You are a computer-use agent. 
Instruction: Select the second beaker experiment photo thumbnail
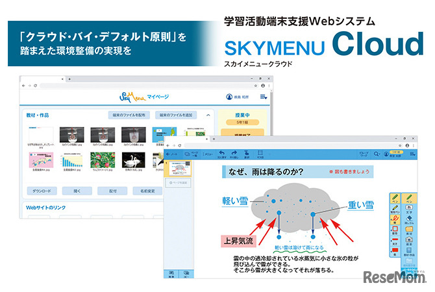click(x=103, y=135)
